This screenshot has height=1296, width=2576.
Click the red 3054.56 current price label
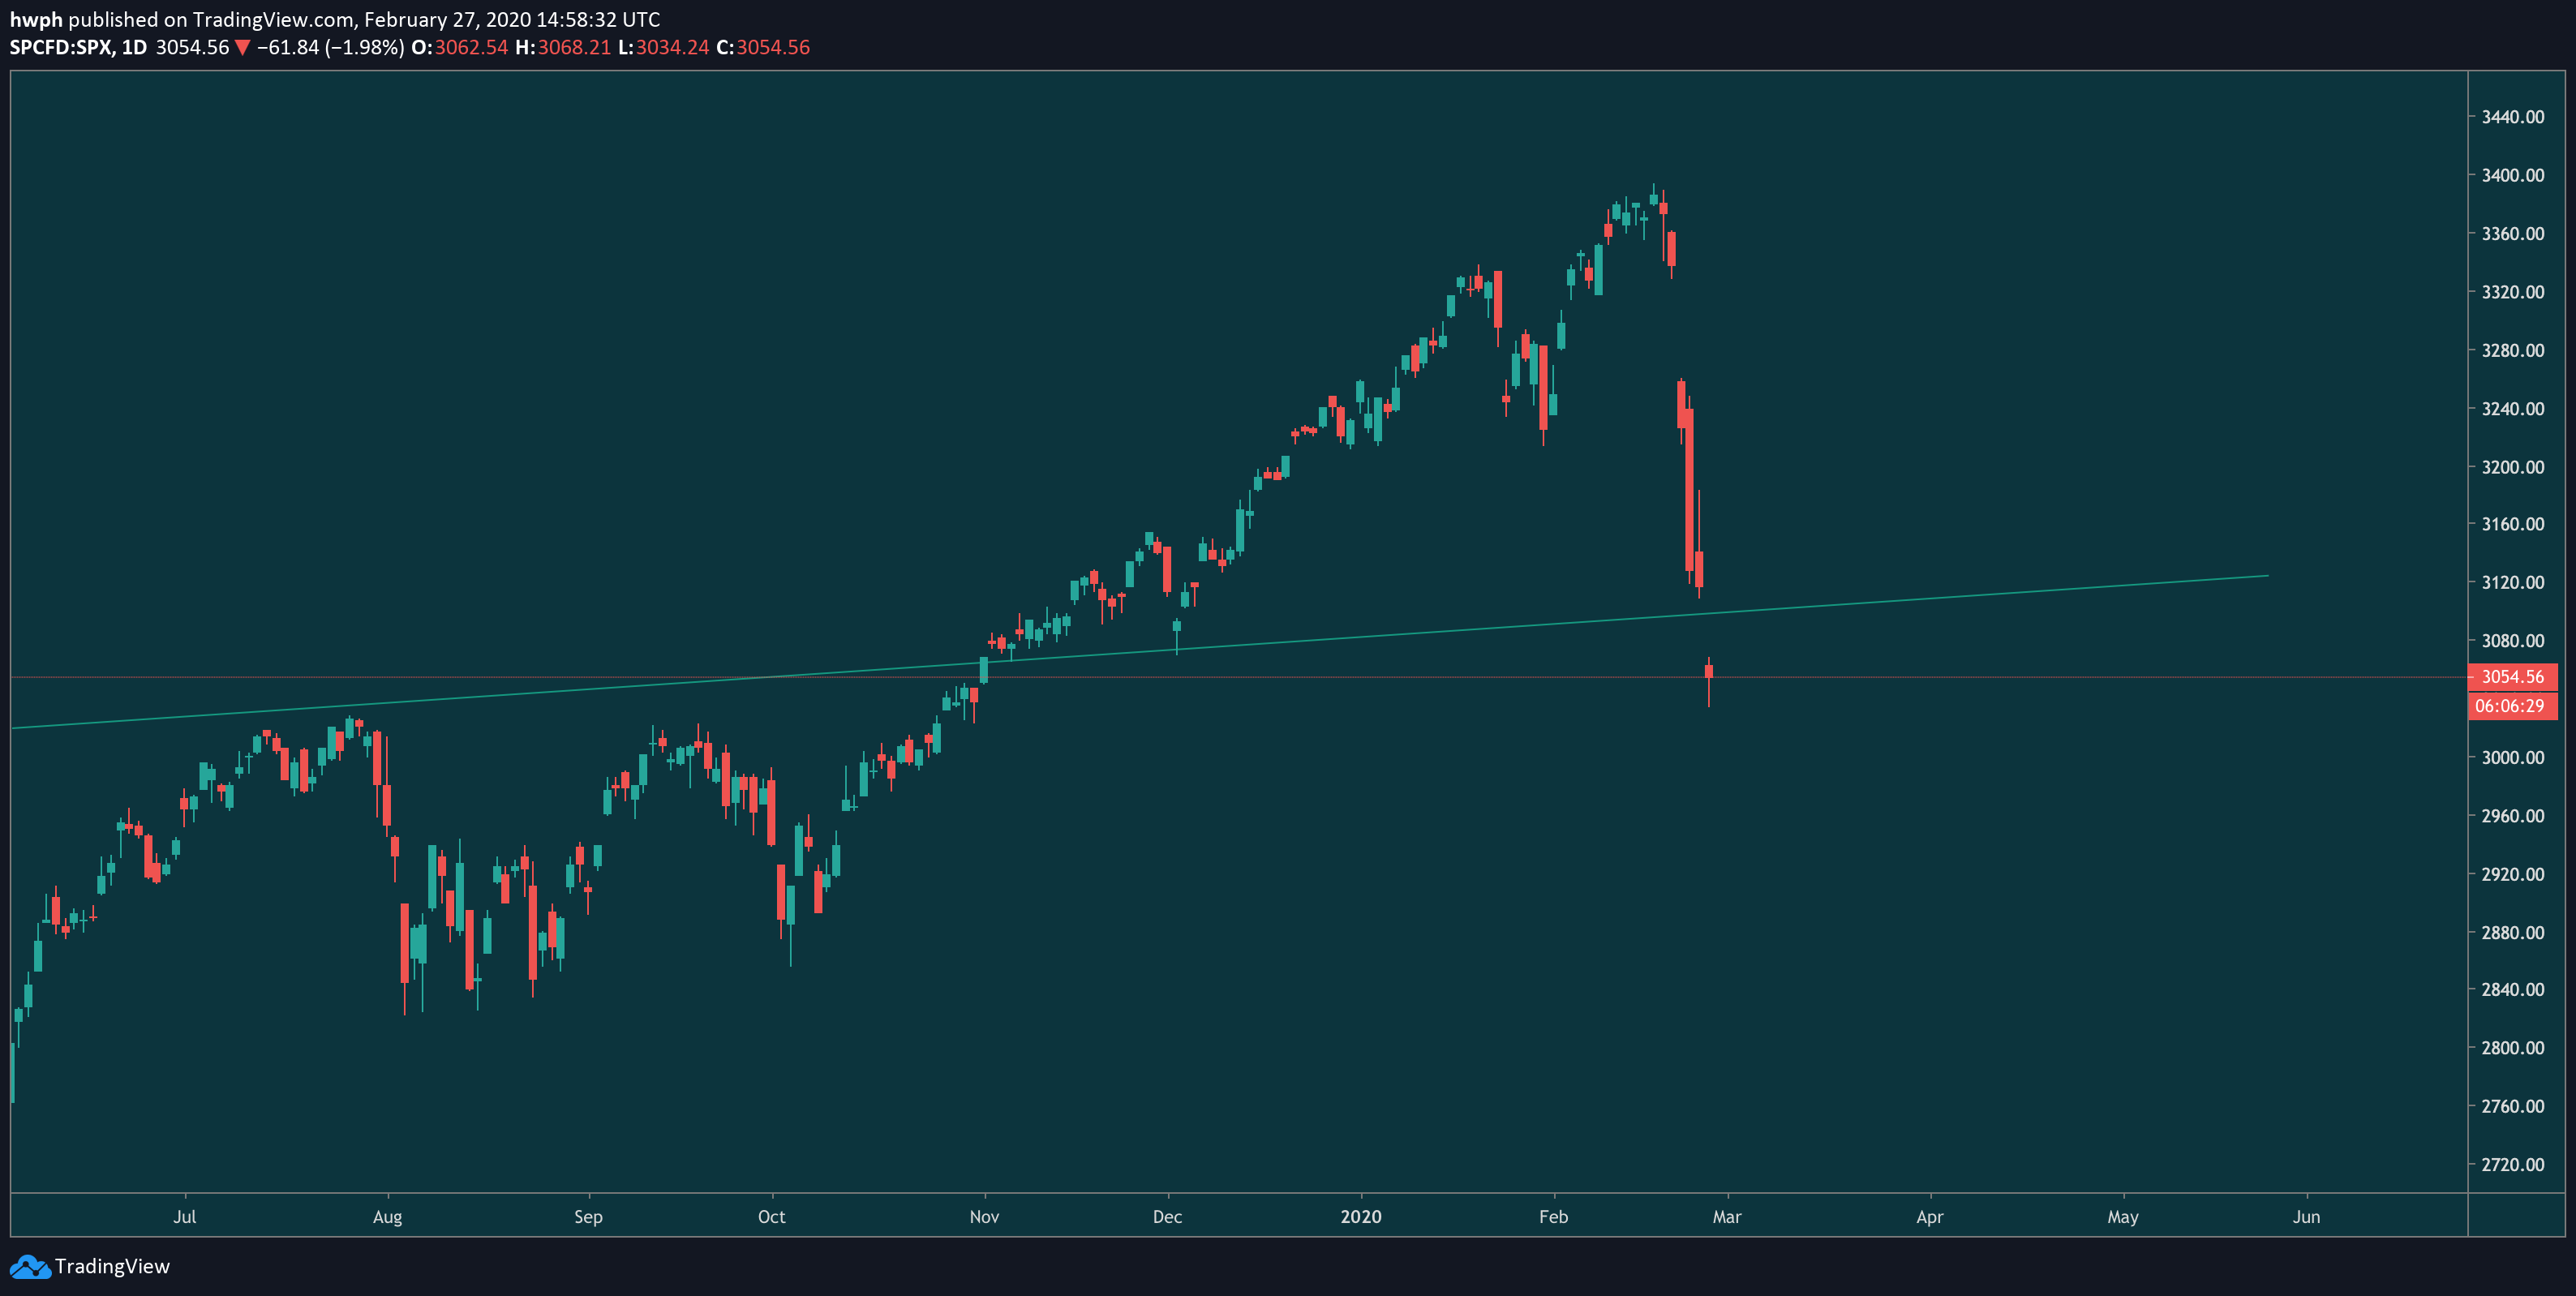pyautogui.click(x=2512, y=677)
